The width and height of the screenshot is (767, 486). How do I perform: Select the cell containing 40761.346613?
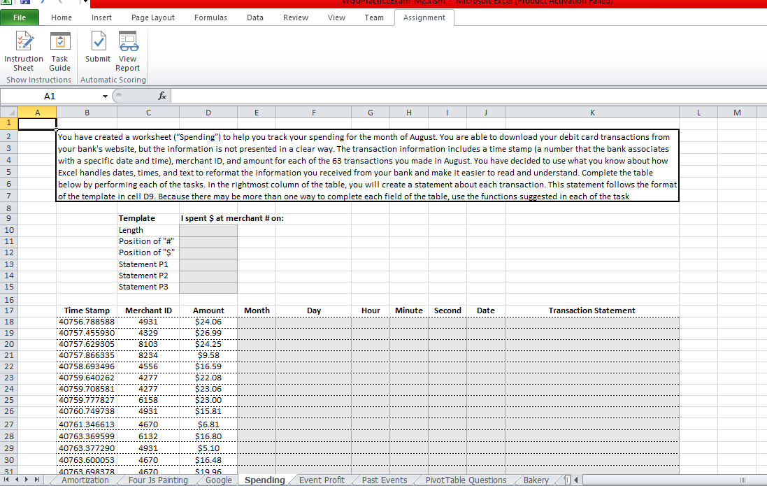click(87, 424)
